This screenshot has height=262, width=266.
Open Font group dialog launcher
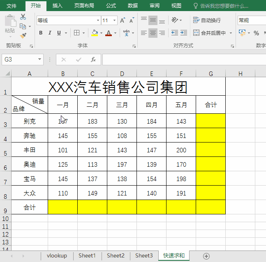(x=134, y=46)
